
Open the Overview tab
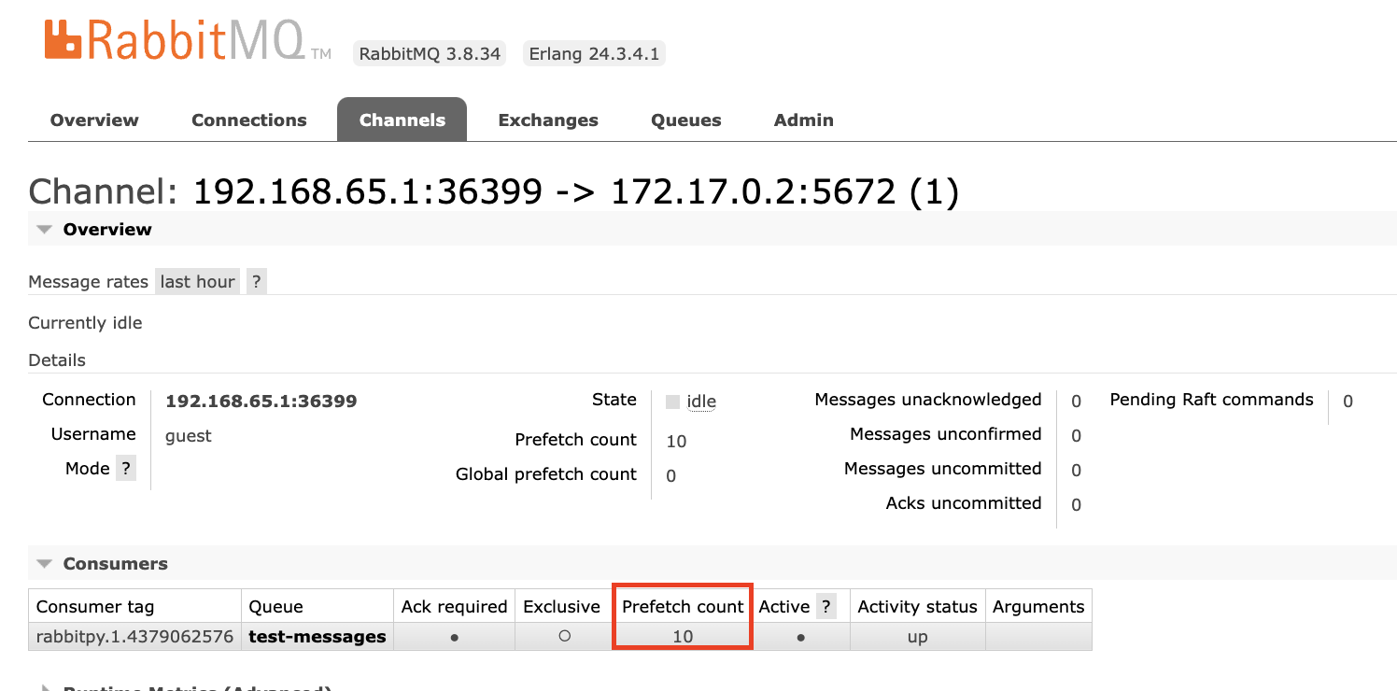pyautogui.click(x=94, y=120)
